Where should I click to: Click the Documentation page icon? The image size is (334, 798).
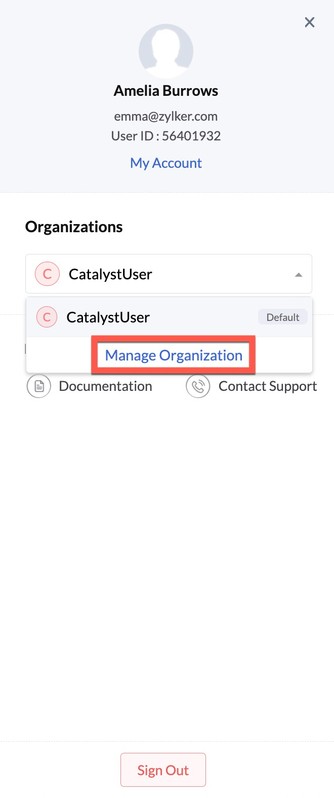click(39, 387)
